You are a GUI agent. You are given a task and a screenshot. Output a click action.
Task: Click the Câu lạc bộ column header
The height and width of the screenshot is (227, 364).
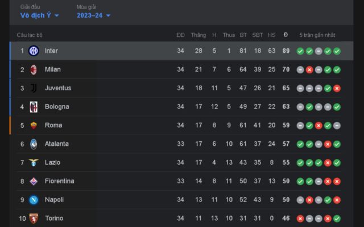point(30,35)
